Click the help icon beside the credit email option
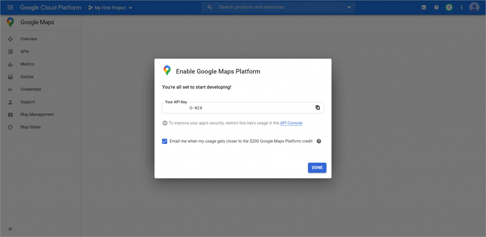Screen dimensions: 486x237 tap(319, 141)
